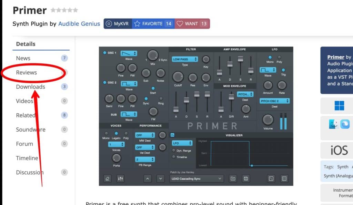This screenshot has width=353, height=205.
Task: Open the PB Range dropdown
Action: 145,159
